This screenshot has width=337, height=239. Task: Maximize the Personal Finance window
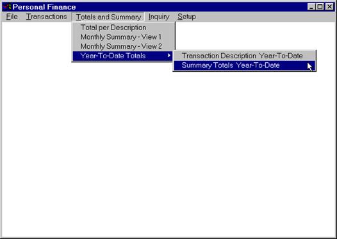pos(320,6)
